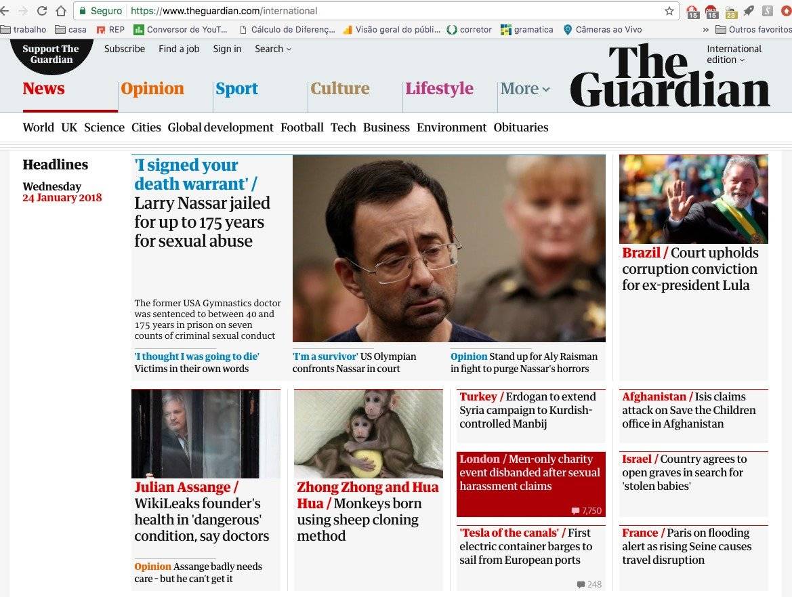Click the secure padlock icon

click(83, 11)
